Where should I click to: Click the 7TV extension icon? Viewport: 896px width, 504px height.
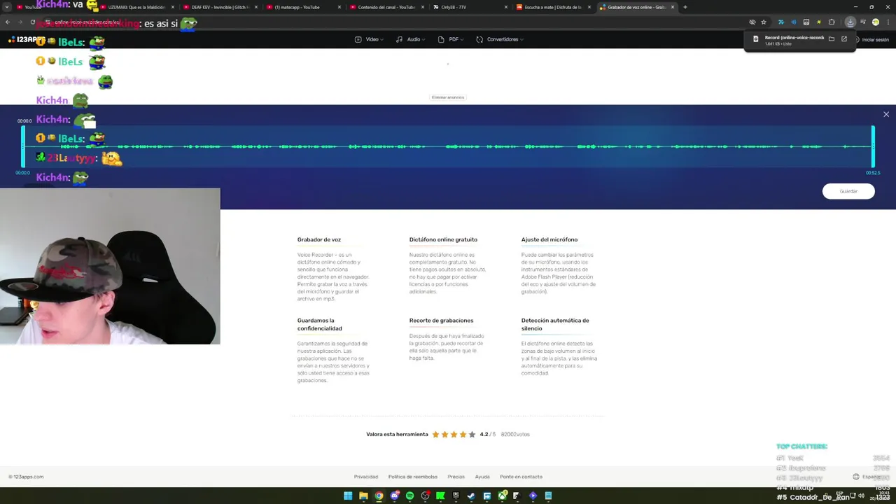tap(781, 22)
